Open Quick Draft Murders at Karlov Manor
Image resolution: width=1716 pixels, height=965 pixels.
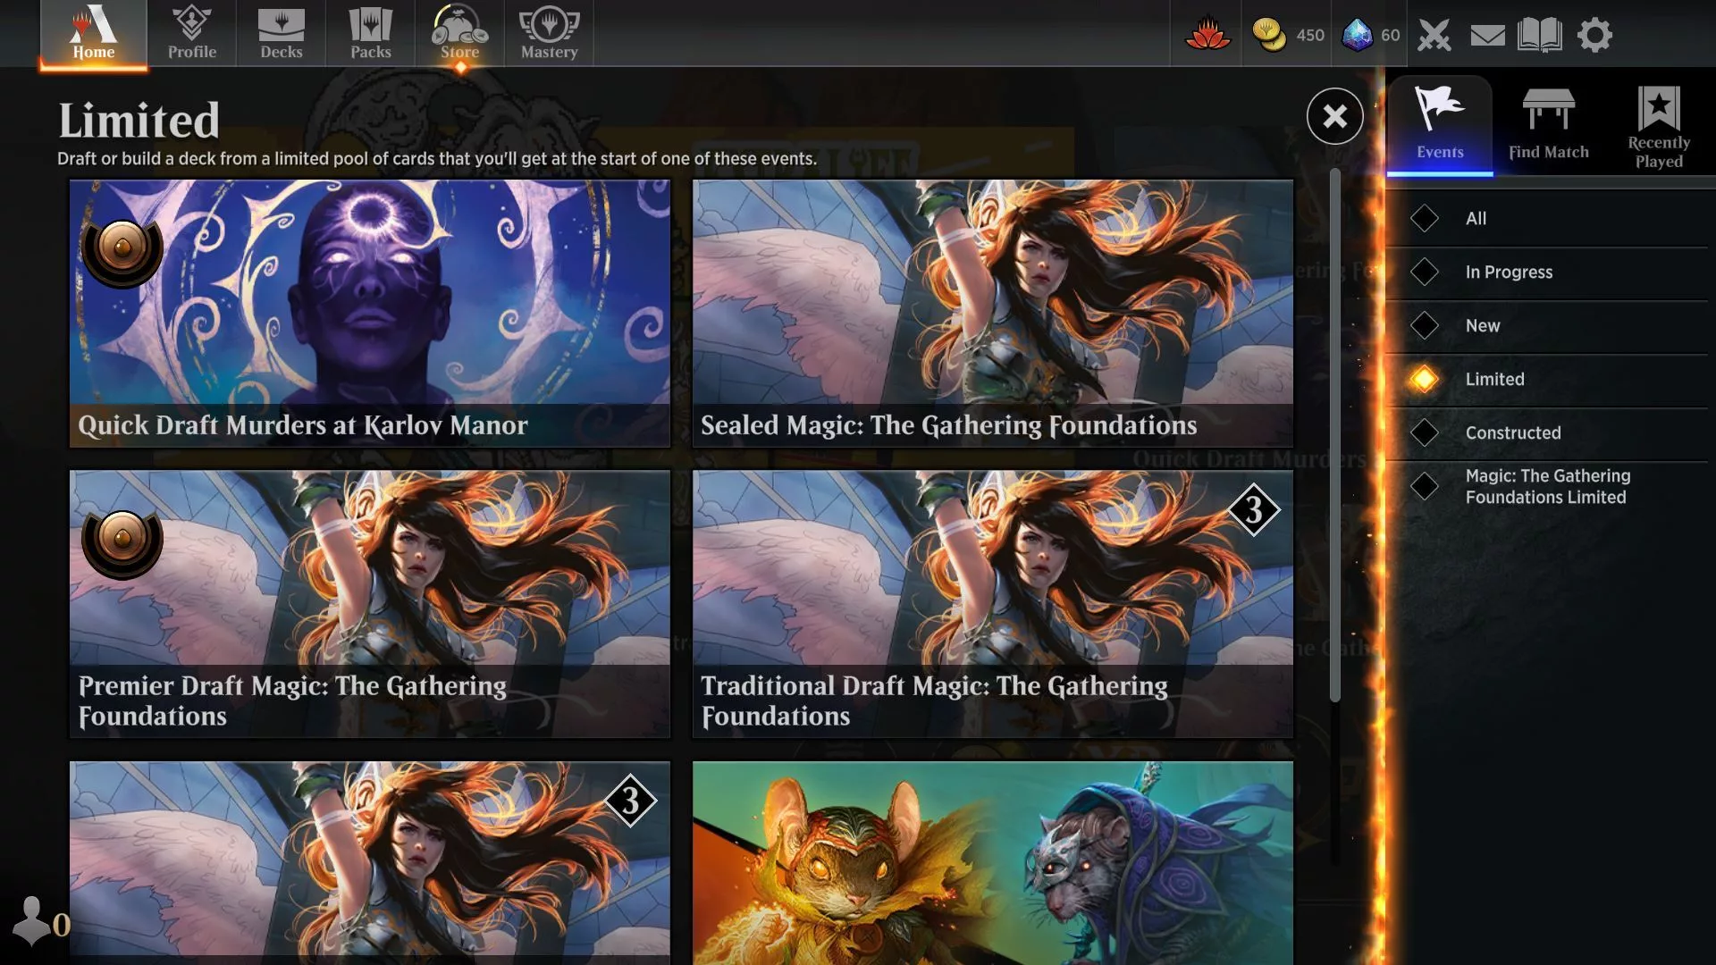click(x=370, y=314)
